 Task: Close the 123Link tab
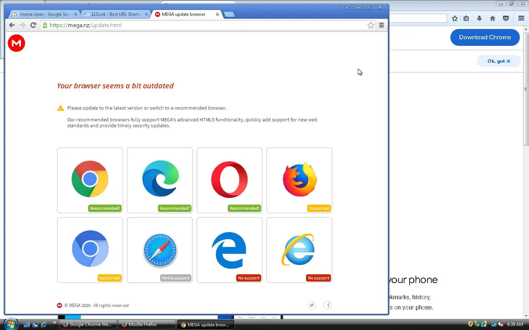[x=147, y=14]
